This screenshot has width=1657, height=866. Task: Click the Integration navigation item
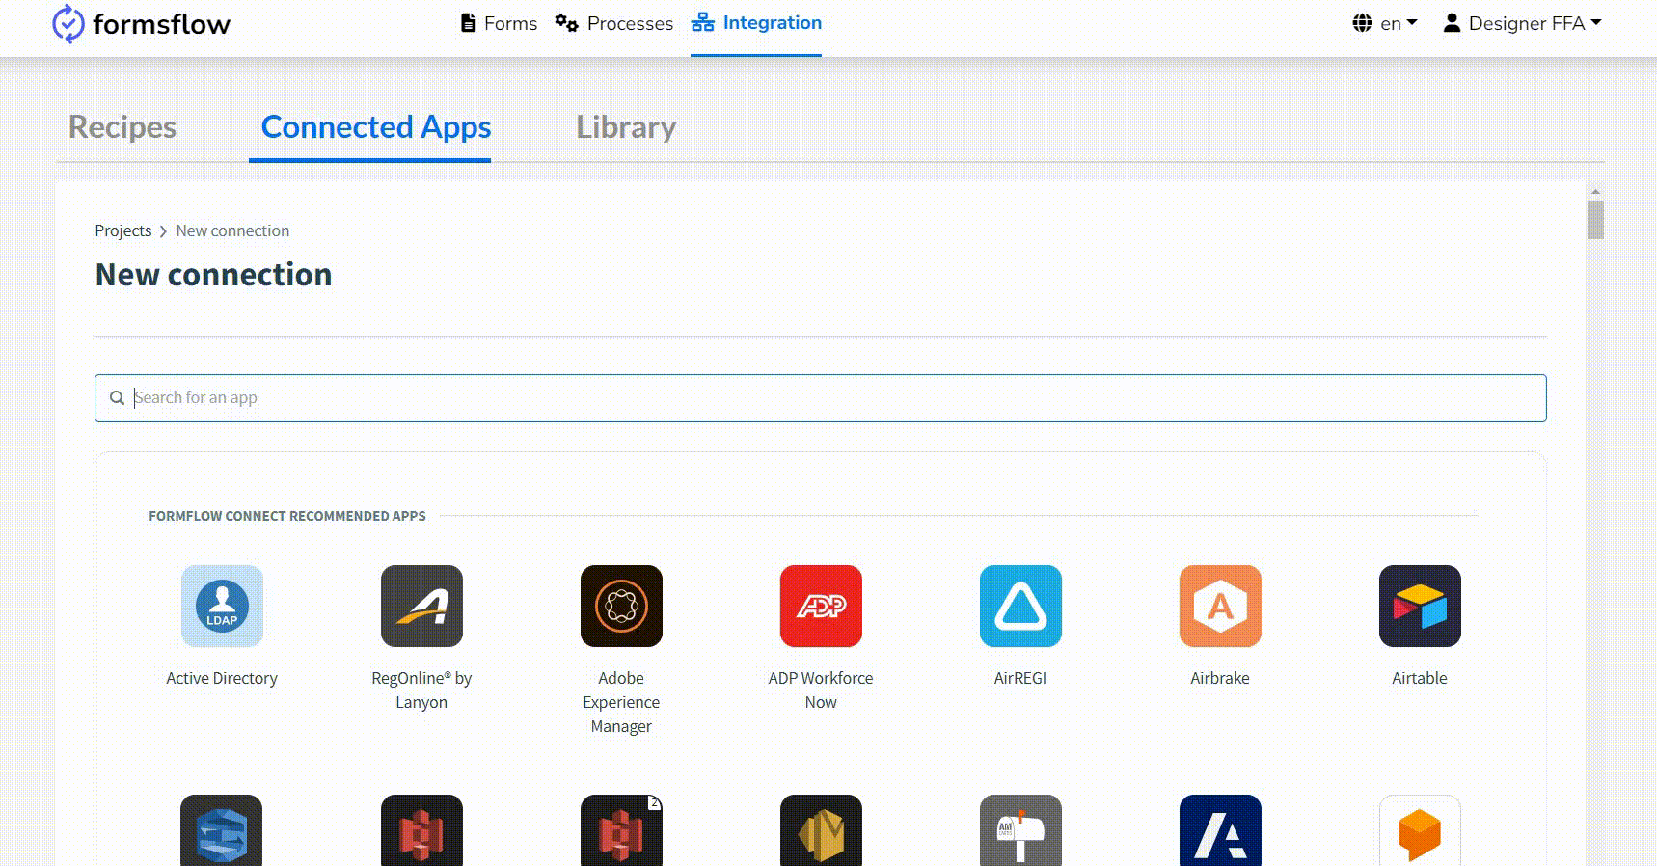pyautogui.click(x=756, y=23)
